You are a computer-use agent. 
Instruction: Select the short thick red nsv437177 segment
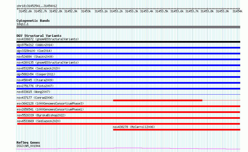pyautogui.click(x=158, y=100)
